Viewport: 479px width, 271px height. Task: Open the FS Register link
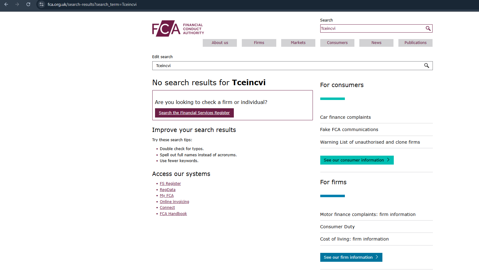170,184
